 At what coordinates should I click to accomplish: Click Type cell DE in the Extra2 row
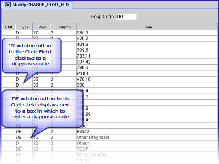tap(24, 132)
